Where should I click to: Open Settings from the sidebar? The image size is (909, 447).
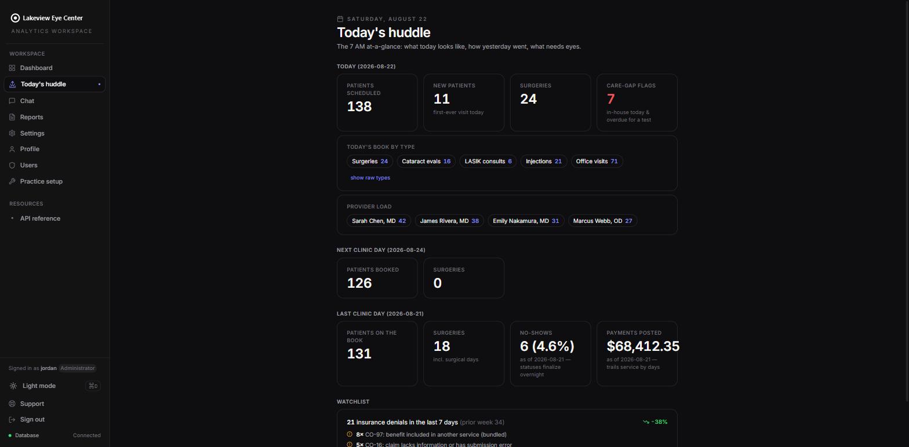pos(54,133)
